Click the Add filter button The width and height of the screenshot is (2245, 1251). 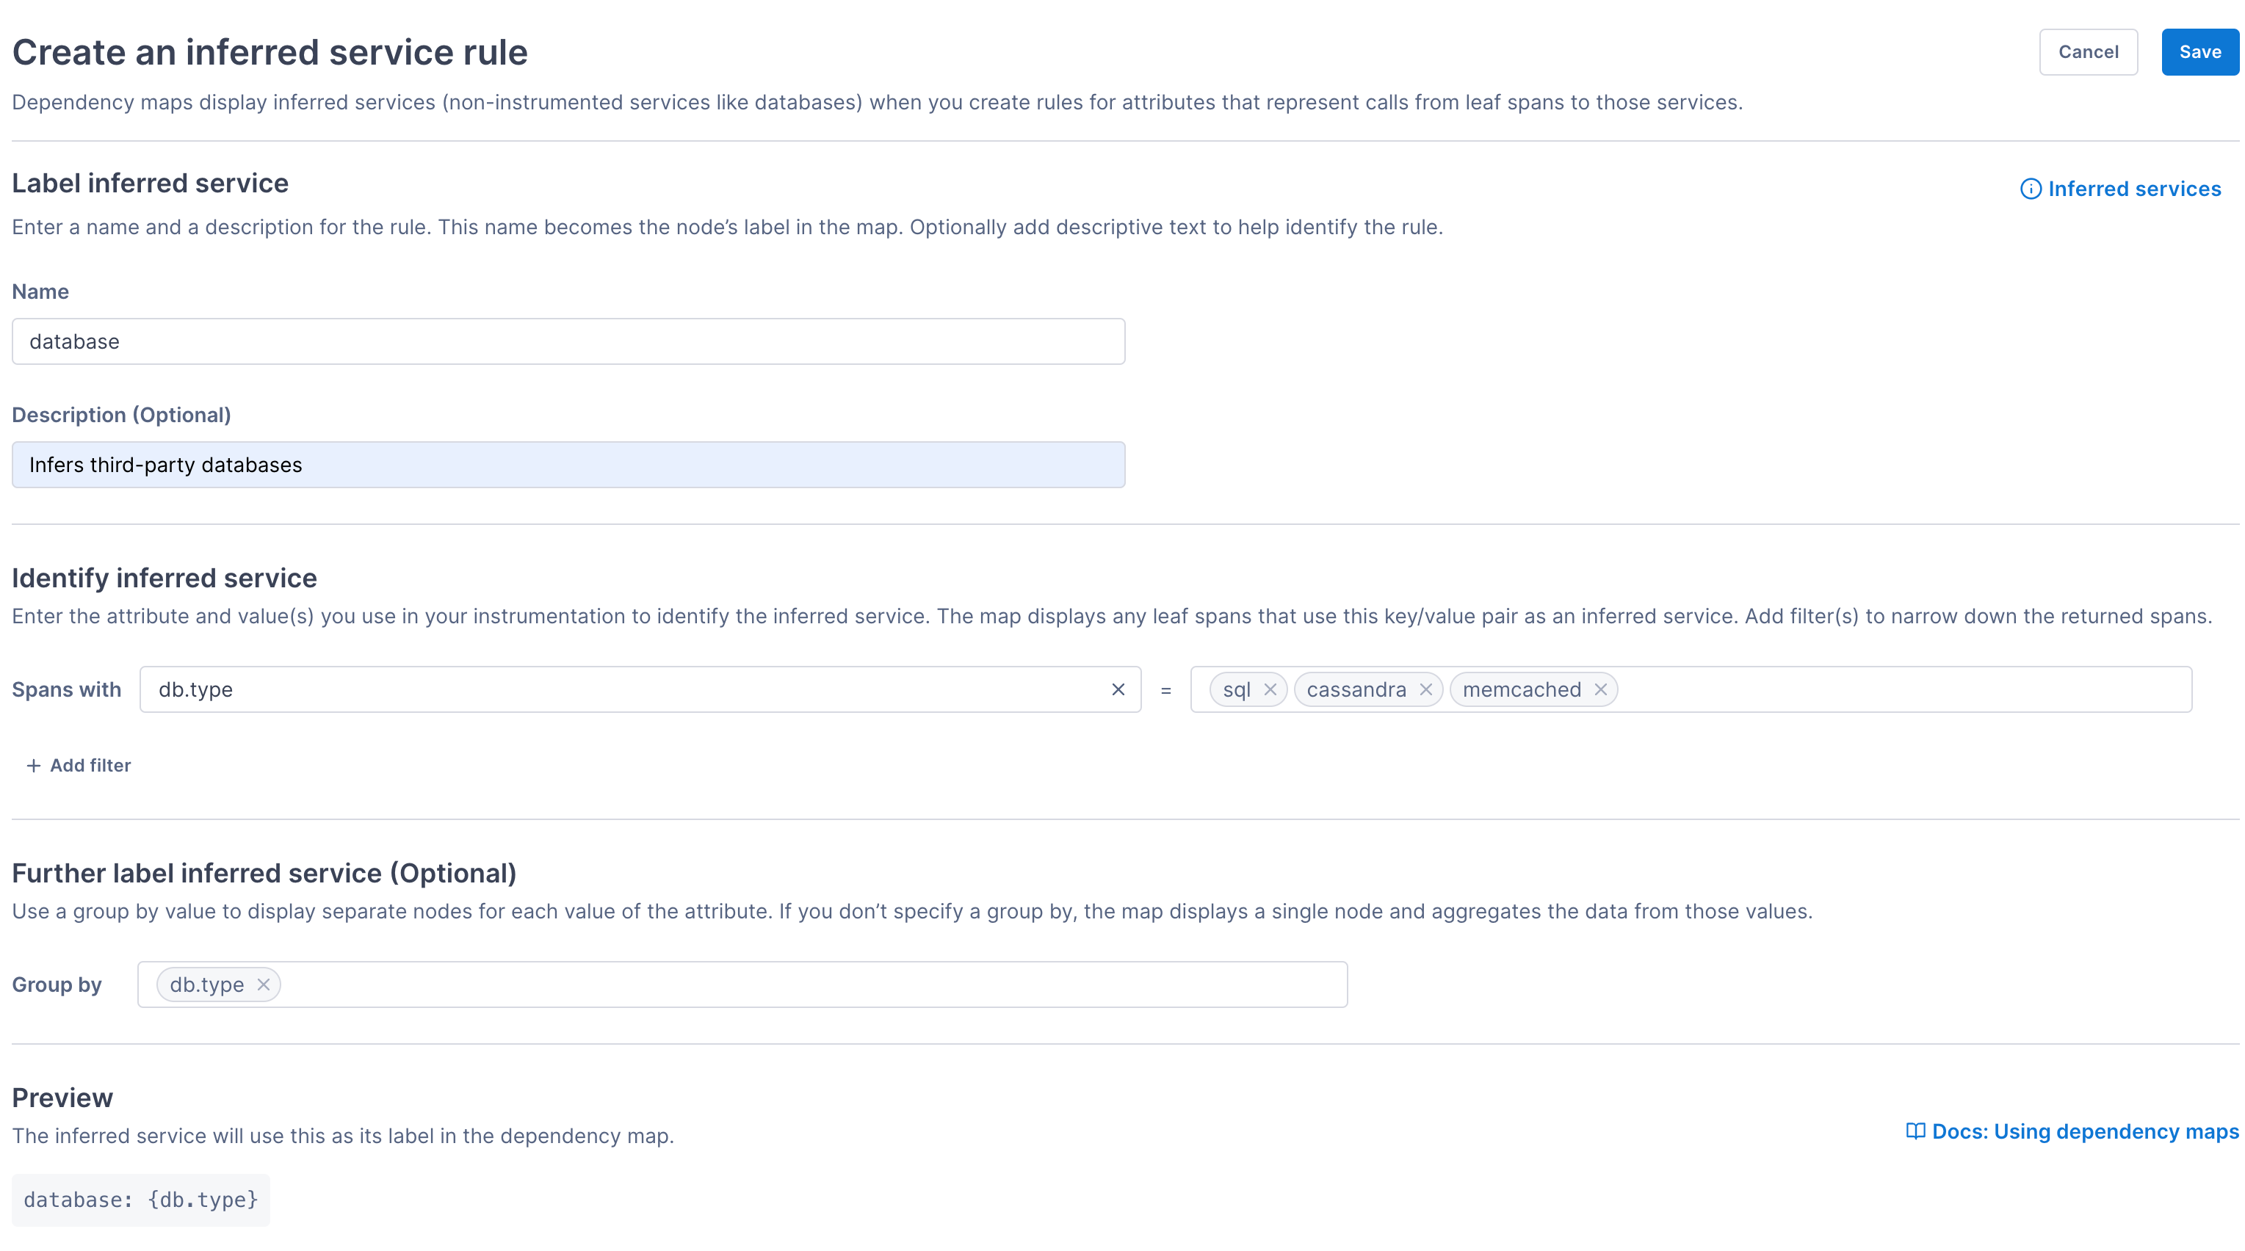click(90, 765)
